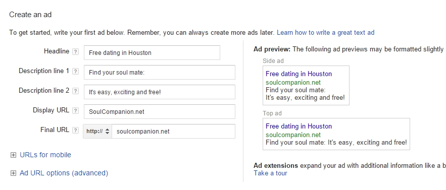The height and width of the screenshot is (190, 446).
Task: Open the 'URLs for mobile' link
Action: coord(45,155)
